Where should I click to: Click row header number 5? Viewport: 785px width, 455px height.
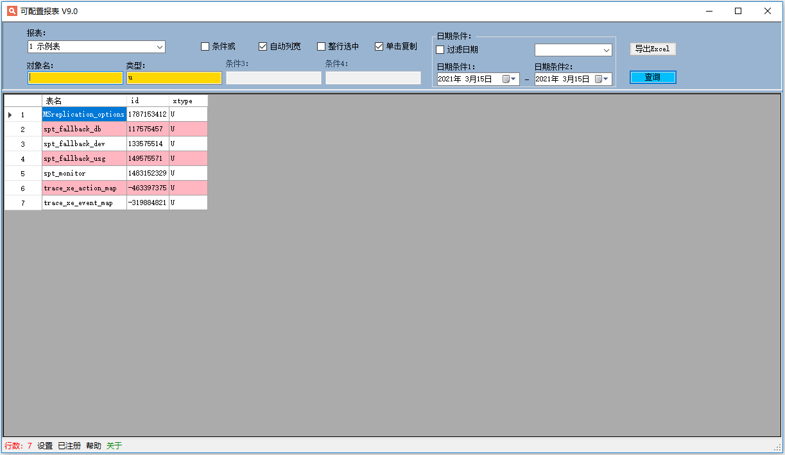point(23,174)
